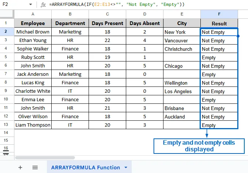Click the Vancouver city cell
The width and height of the screenshot is (248, 173).
182,40
